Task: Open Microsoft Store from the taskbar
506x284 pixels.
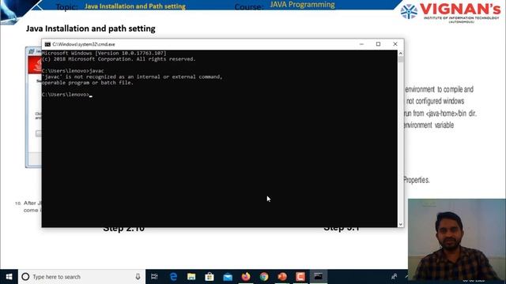Action: point(210,277)
